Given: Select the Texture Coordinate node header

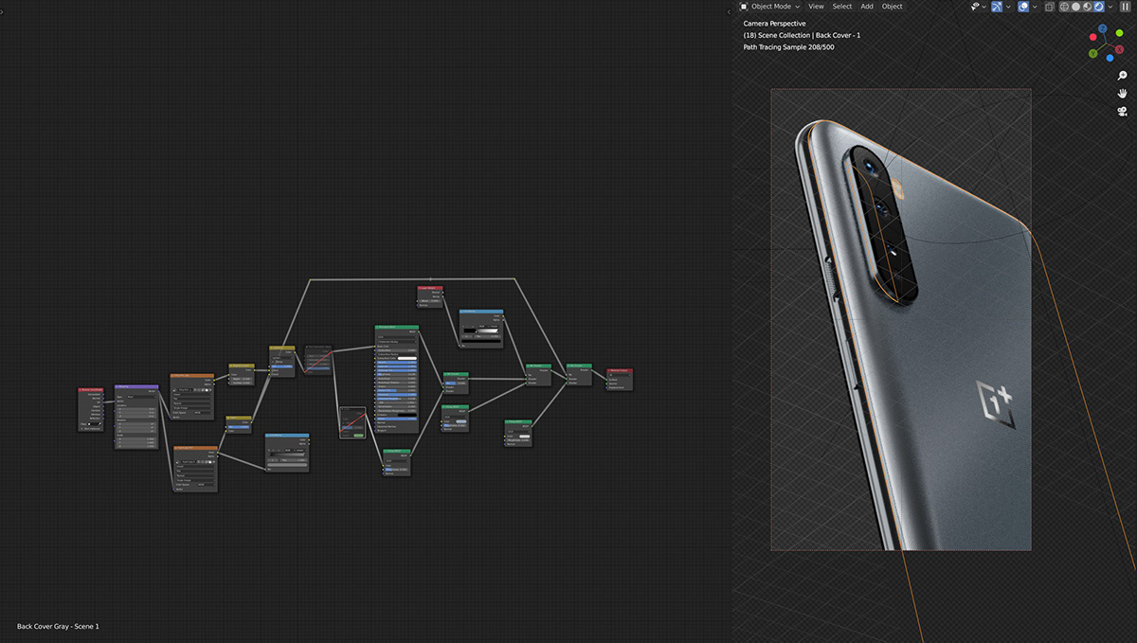Looking at the screenshot, I should [x=92, y=389].
